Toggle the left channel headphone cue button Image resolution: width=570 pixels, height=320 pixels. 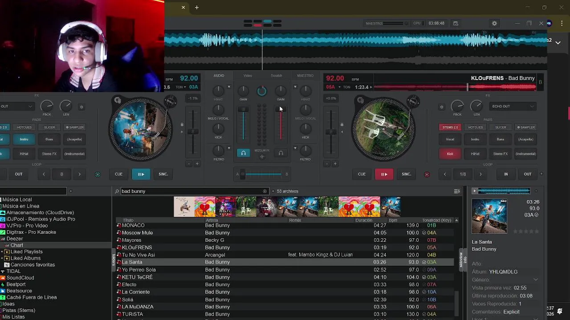click(x=243, y=153)
